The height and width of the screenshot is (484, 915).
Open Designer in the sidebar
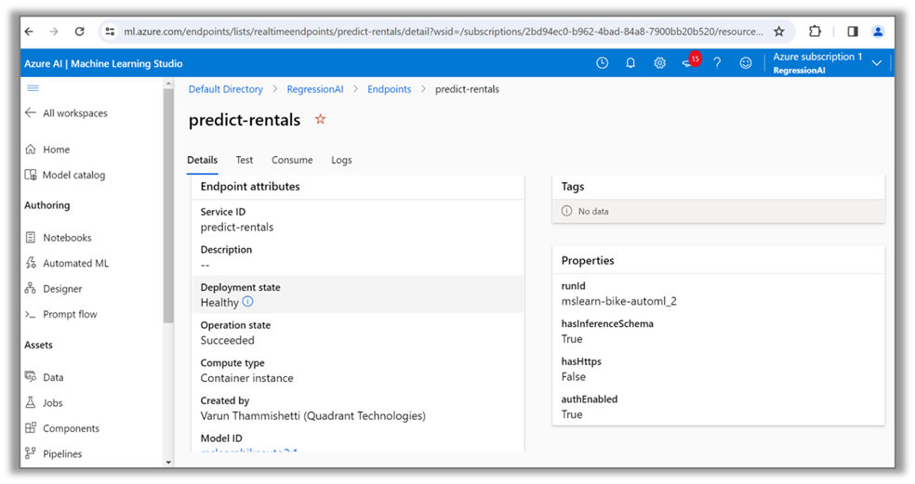pos(62,289)
